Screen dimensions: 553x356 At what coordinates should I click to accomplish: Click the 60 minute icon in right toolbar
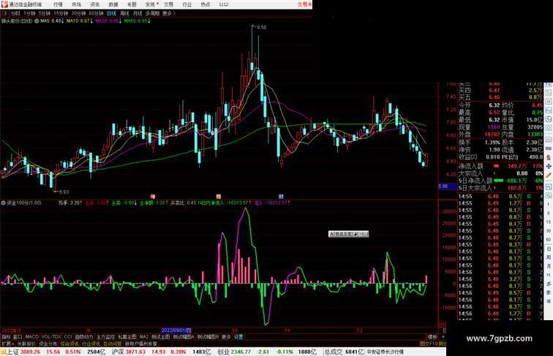(549, 240)
